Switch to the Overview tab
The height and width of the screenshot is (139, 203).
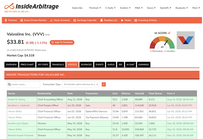[x=11, y=65]
